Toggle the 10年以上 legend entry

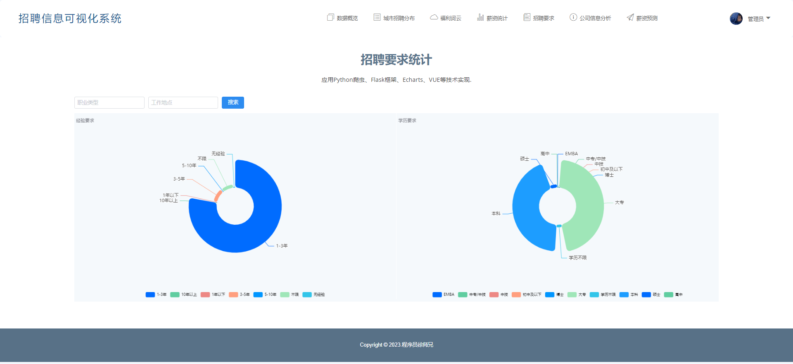(x=183, y=295)
